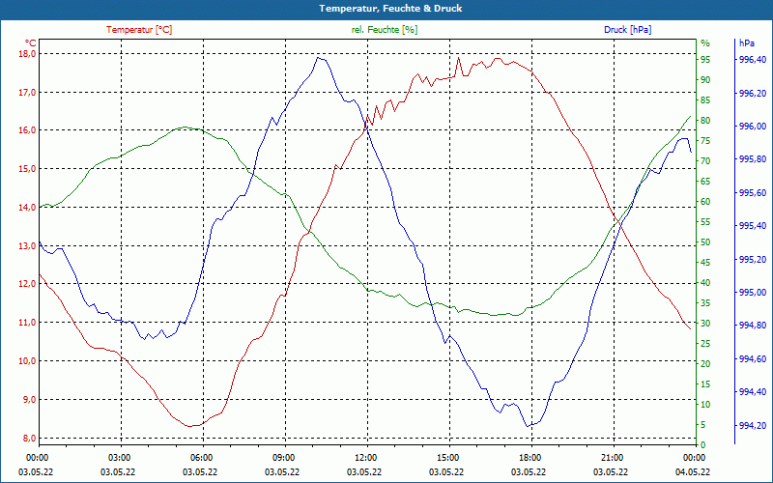Click the '9,0' temperature axis value
This screenshot has height=483, width=773.
(x=29, y=399)
